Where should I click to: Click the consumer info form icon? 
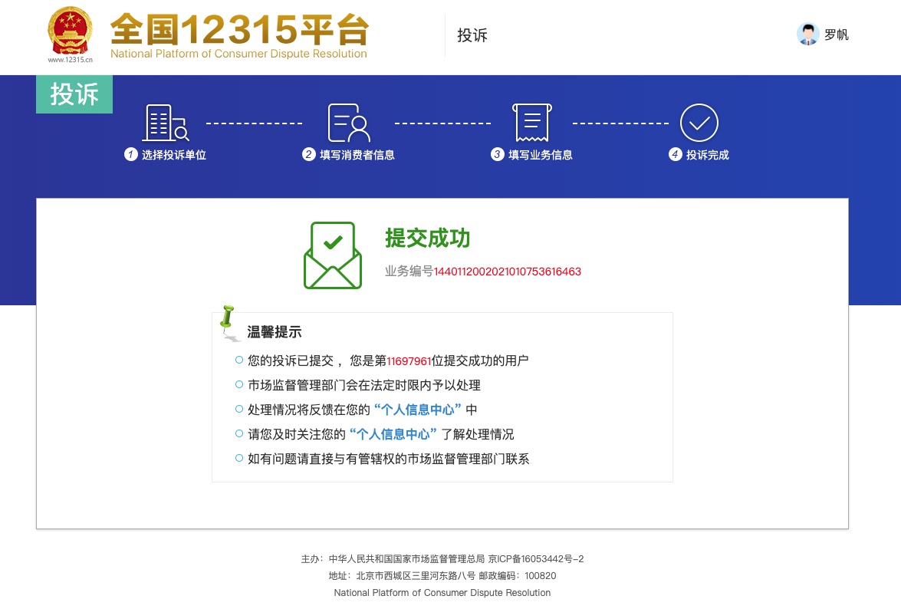[x=349, y=123]
